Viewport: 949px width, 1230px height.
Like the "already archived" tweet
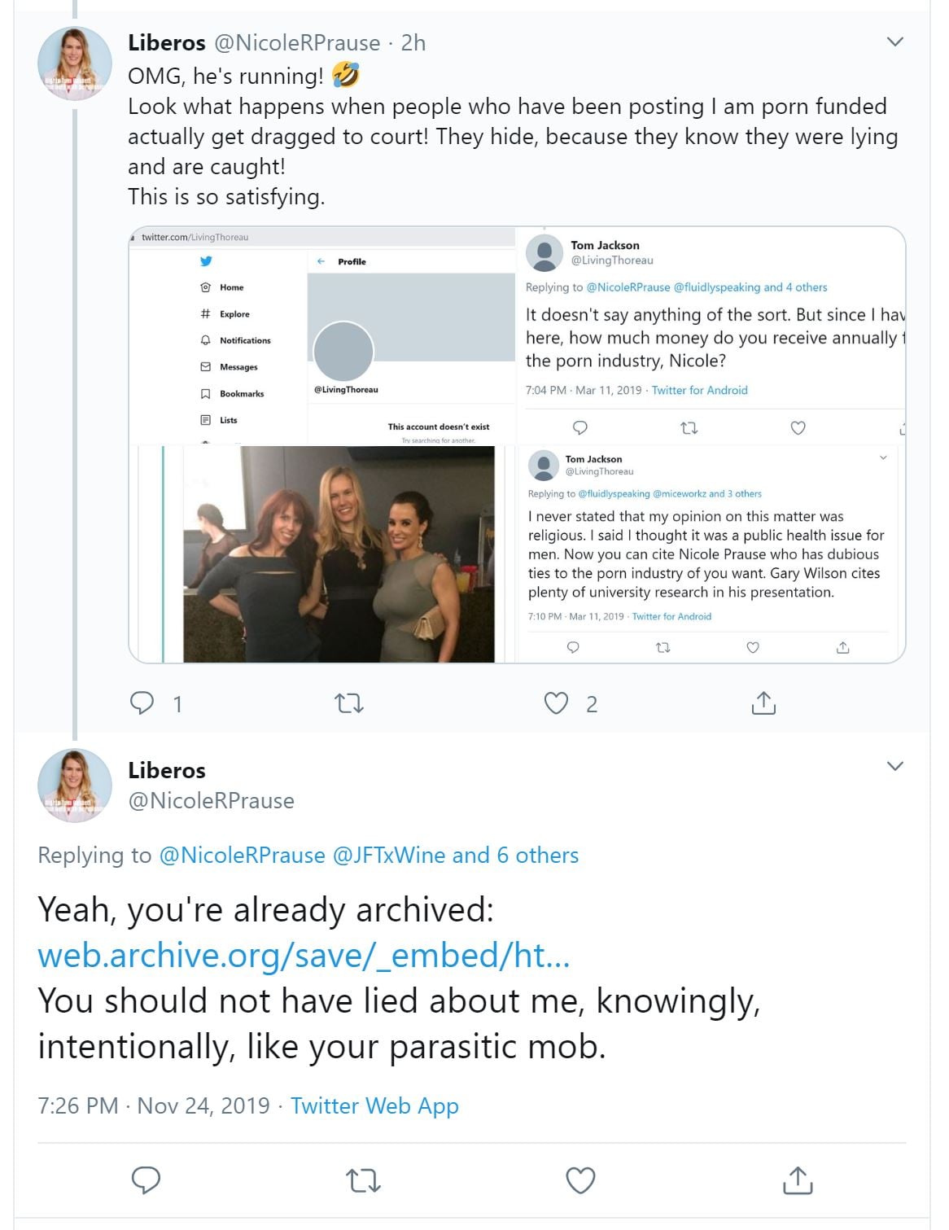(580, 1180)
